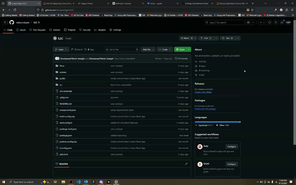Switch to the Anthropic Console browser tab
The image size is (296, 185).
(128, 3)
